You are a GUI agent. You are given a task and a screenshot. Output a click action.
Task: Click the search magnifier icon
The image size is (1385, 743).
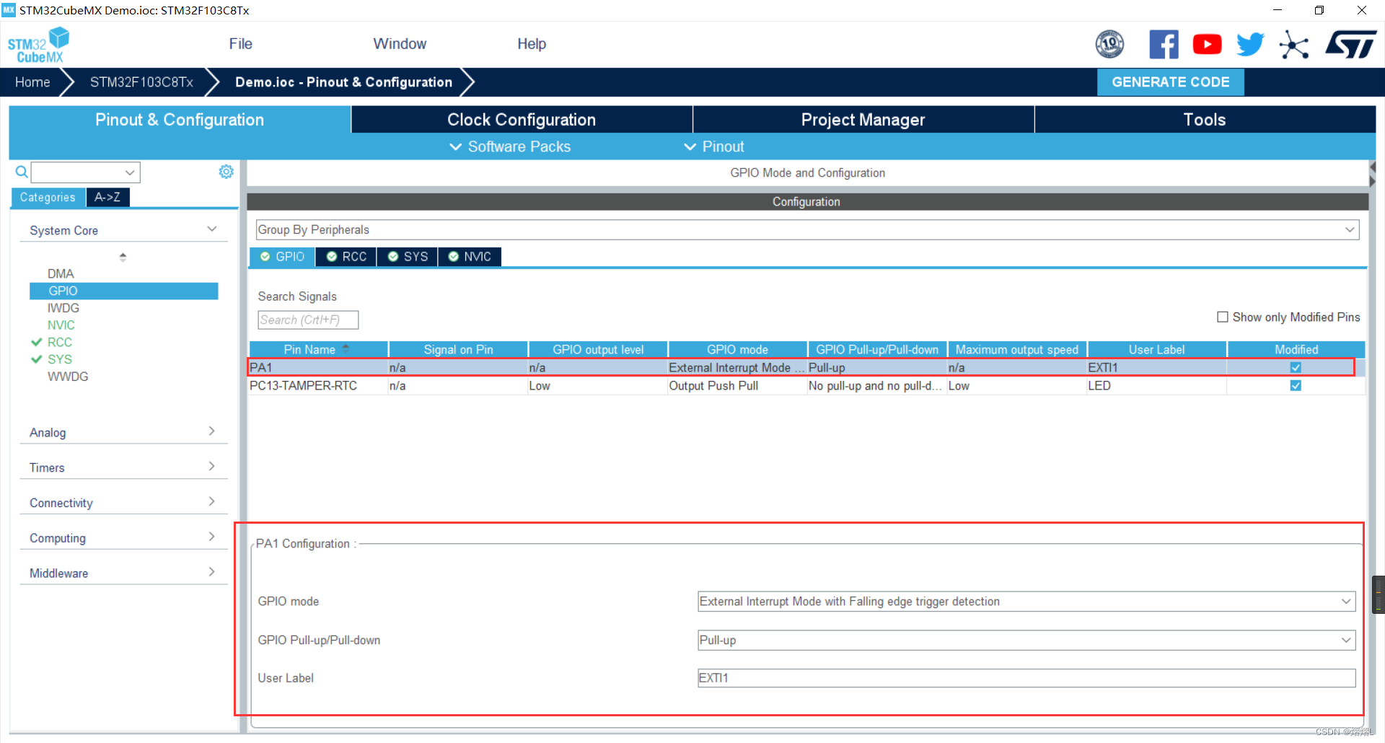tap(22, 172)
